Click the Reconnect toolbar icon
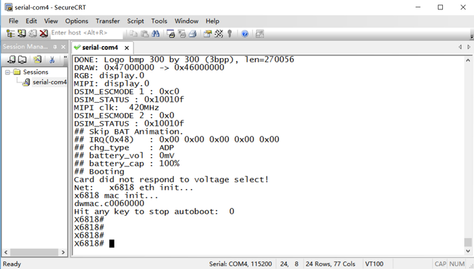Viewport: 474px width, 269px height. point(33,34)
